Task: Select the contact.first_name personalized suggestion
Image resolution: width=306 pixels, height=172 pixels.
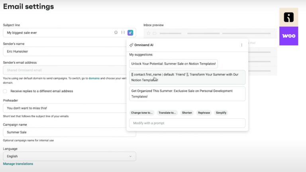Action: (187, 77)
